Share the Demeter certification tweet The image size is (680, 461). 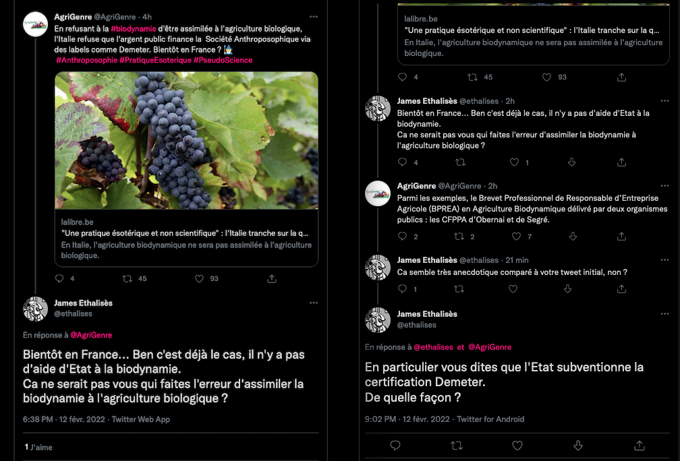pos(639,445)
